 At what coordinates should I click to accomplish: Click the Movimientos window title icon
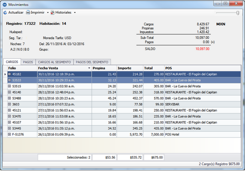5,5
